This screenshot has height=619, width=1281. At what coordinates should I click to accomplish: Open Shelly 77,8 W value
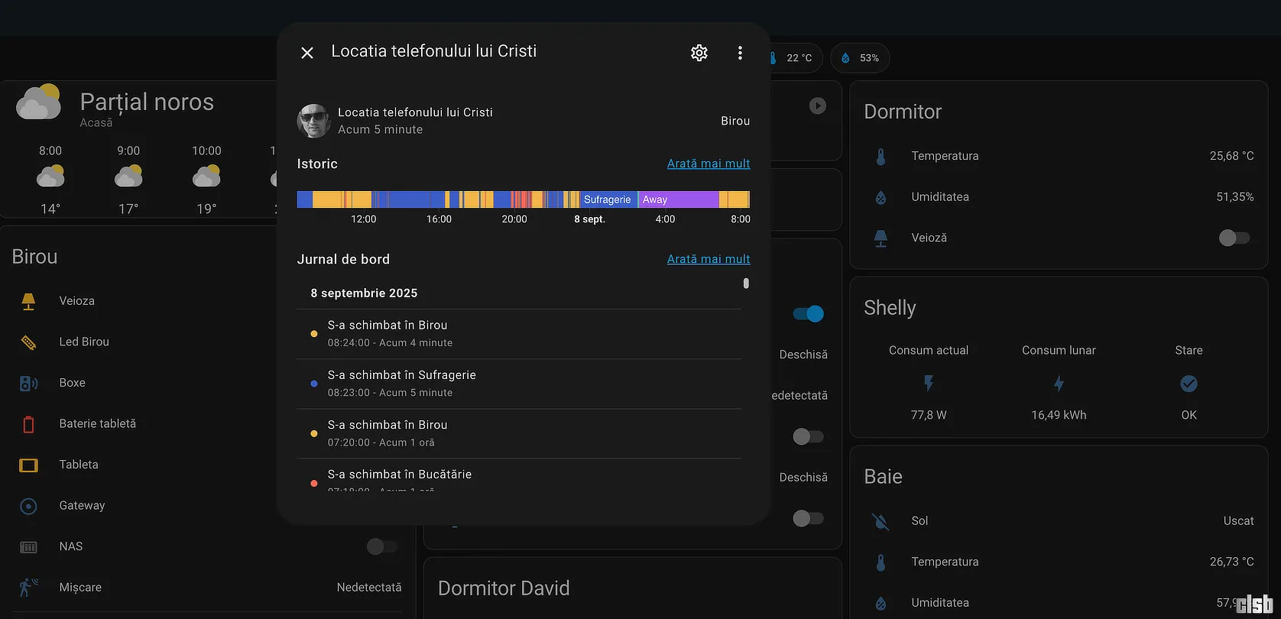click(929, 415)
